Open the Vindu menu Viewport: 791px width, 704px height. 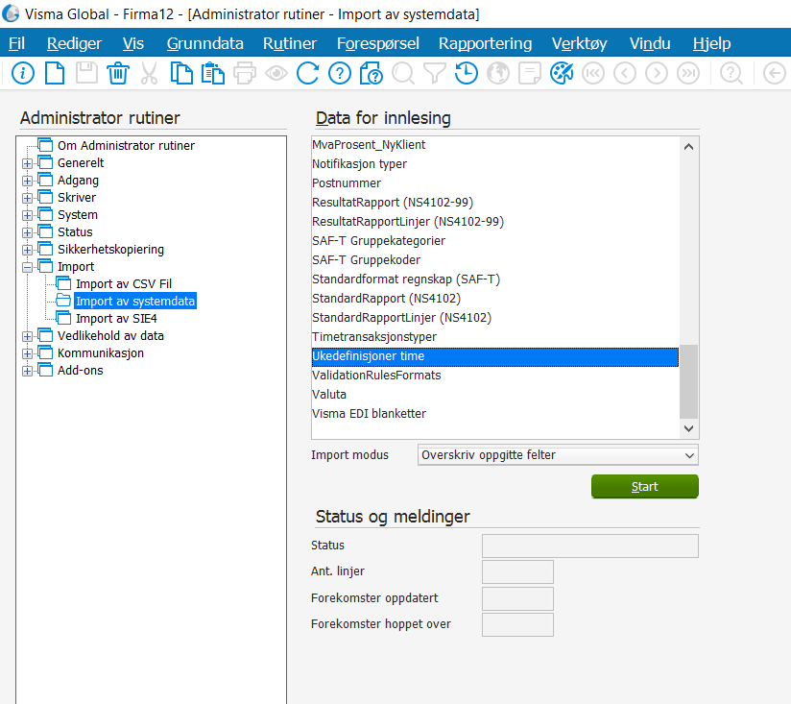[650, 43]
